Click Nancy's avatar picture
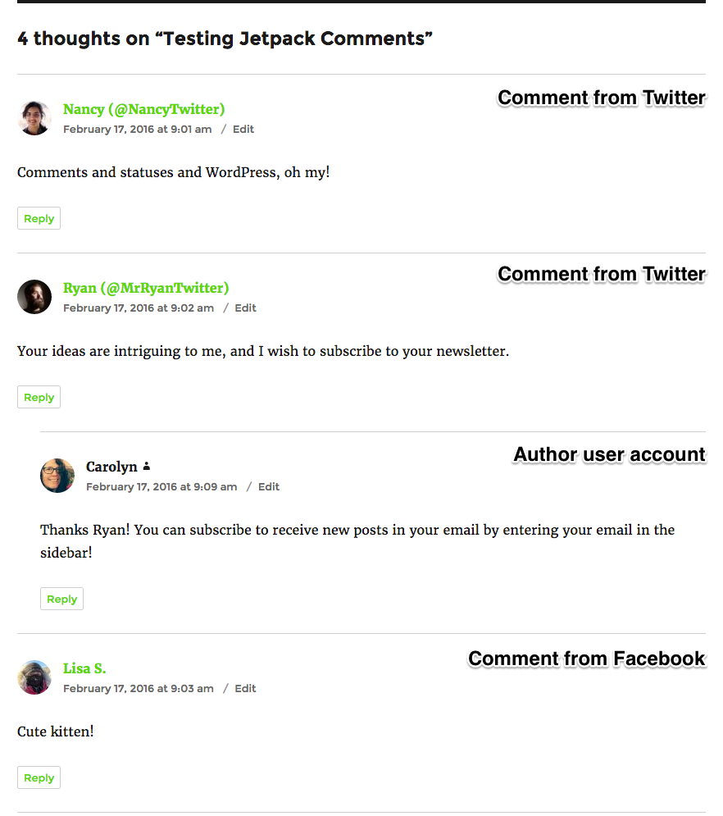Image resolution: width=723 pixels, height=816 pixels. click(34, 118)
